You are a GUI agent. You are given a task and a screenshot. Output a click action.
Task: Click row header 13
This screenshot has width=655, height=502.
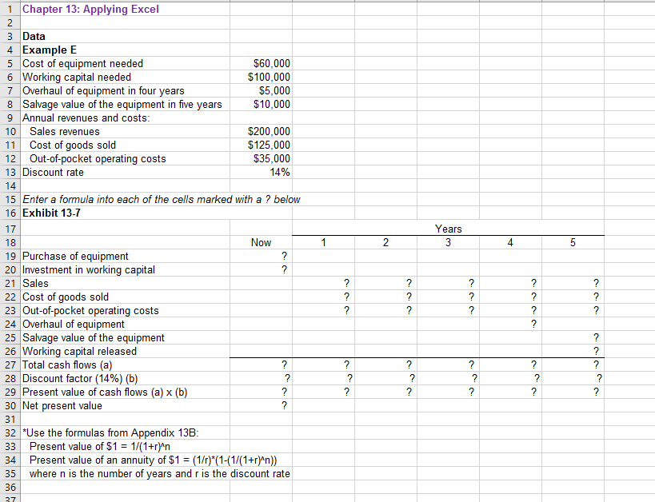pyautogui.click(x=10, y=172)
